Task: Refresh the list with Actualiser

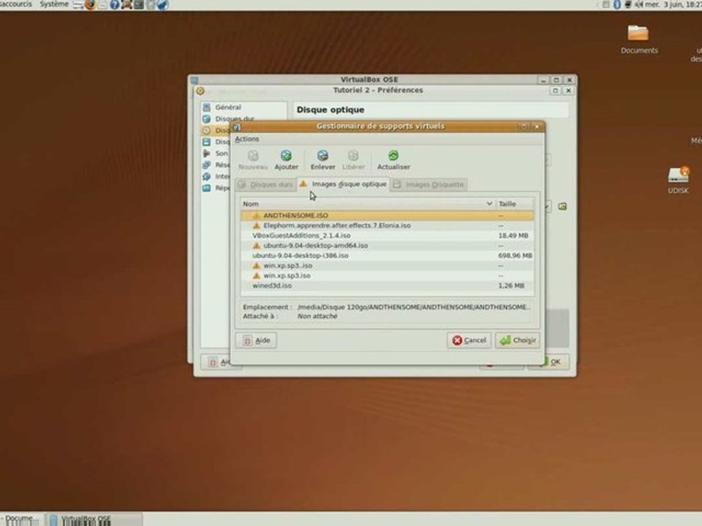Action: click(393, 160)
